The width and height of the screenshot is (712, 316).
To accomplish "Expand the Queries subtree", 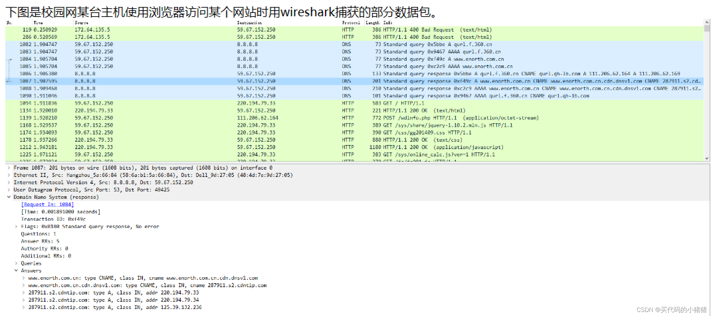I will [16, 264].
